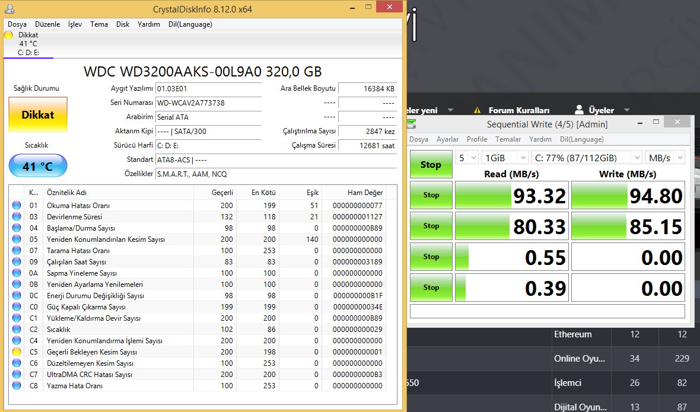
Task: Click the user icon beside Üyeler
Action: click(x=579, y=110)
